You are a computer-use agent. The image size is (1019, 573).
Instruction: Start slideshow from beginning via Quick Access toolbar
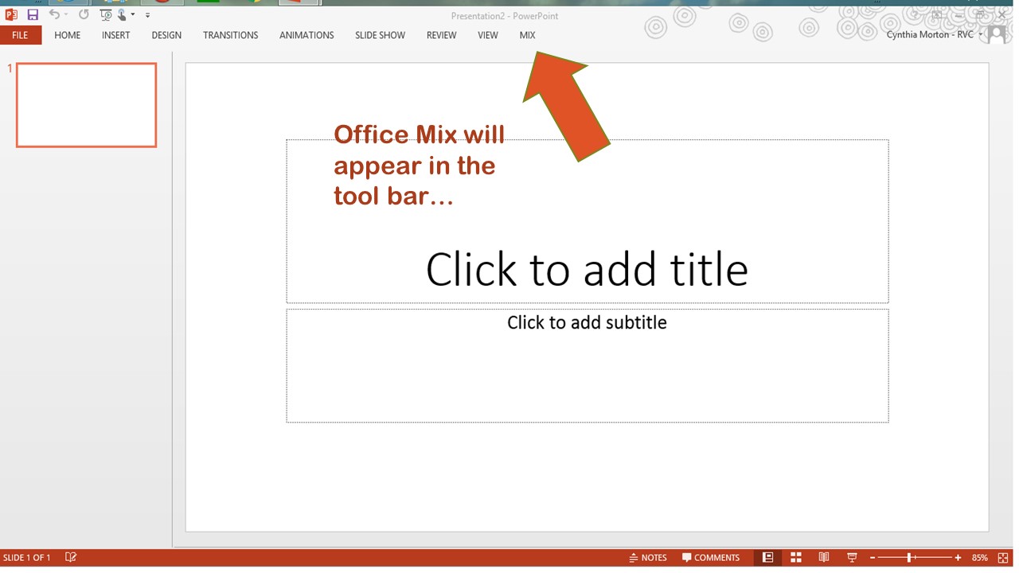point(104,14)
